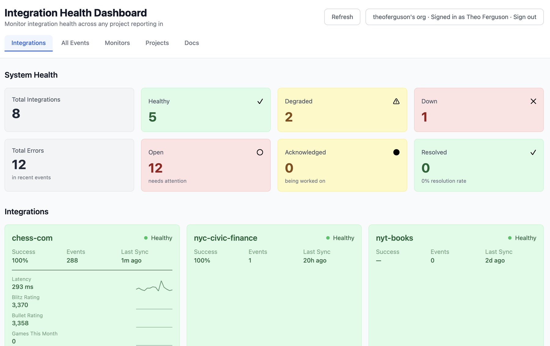Click the Refresh button
The image size is (550, 346).
tap(342, 17)
